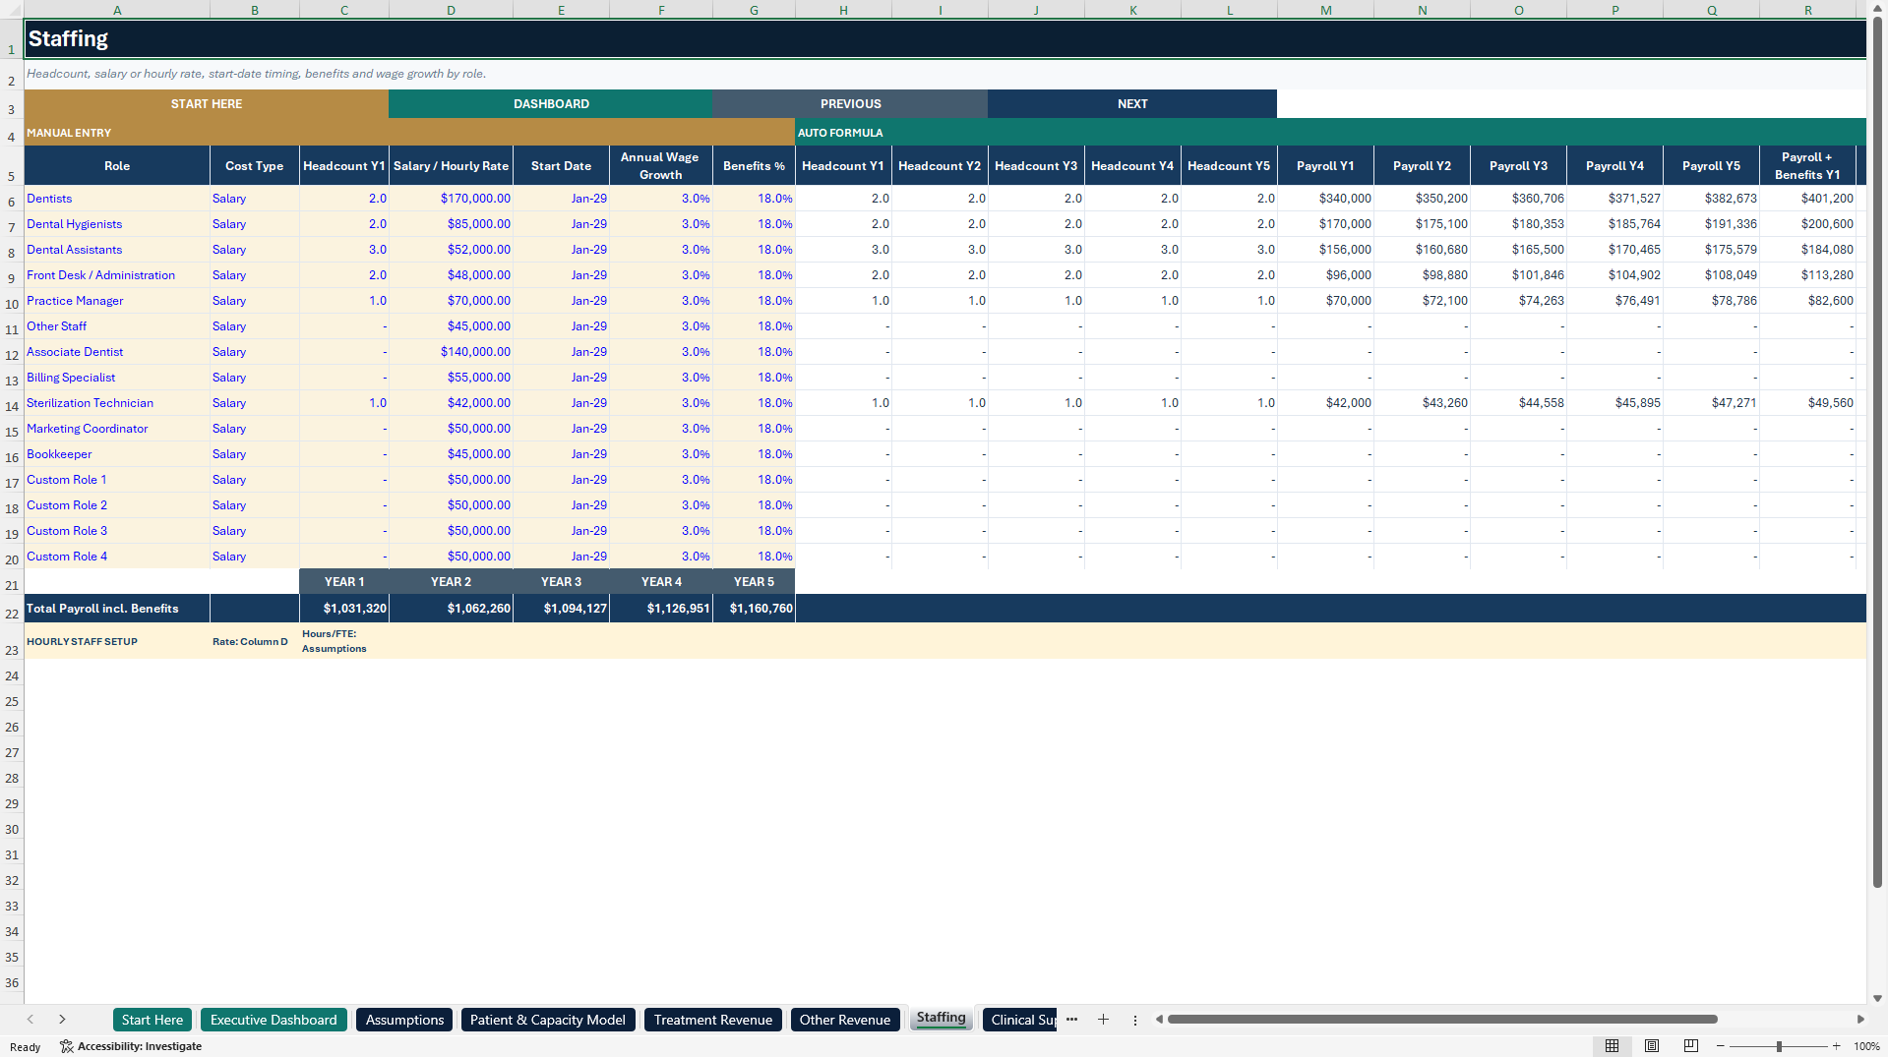This screenshot has width=1888, height=1057.
Task: Show hidden sheet tabs ellipsis
Action: pos(1071,1020)
